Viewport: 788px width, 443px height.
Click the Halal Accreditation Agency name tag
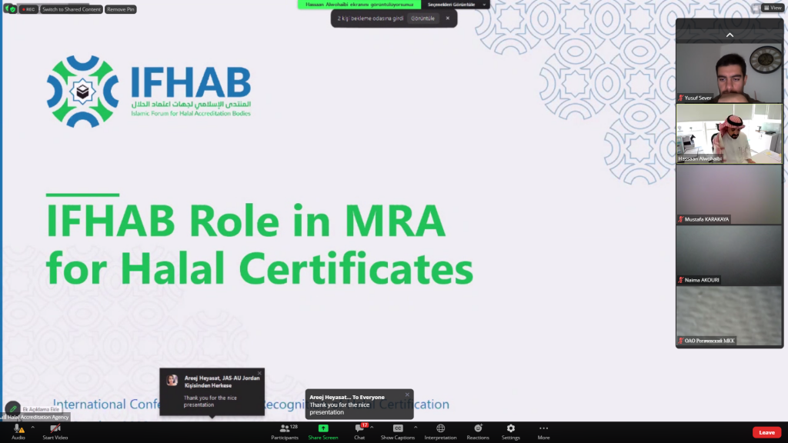pyautogui.click(x=35, y=417)
